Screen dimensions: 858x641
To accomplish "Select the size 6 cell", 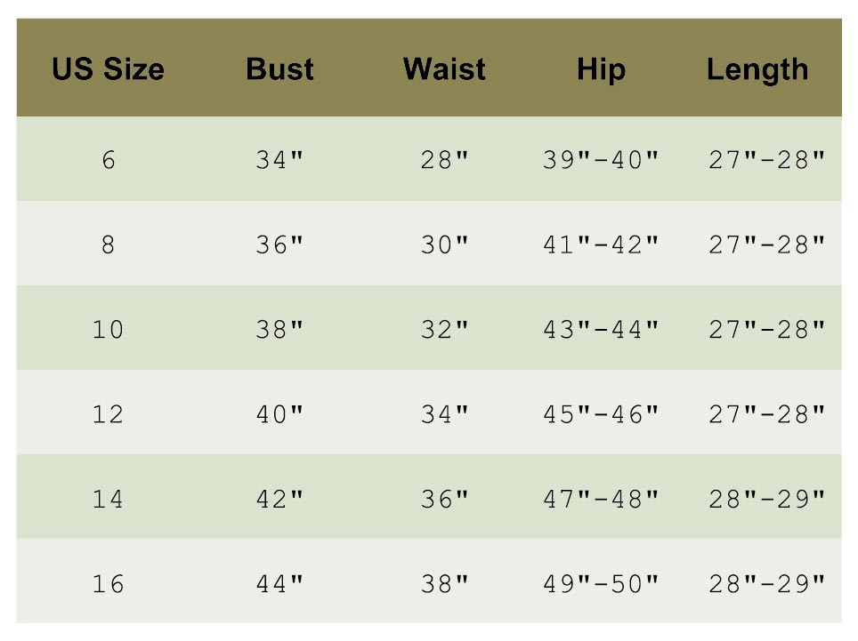I will [108, 161].
